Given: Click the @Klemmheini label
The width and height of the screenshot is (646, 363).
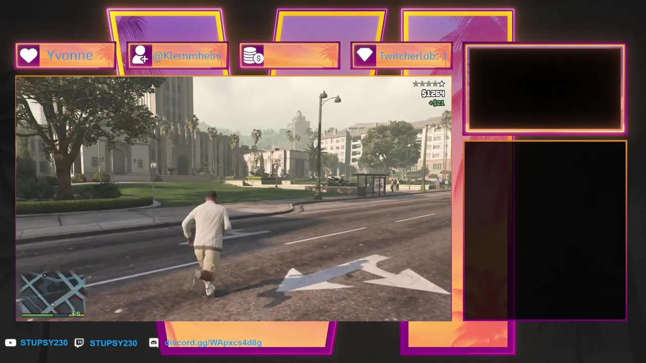Looking at the screenshot, I should tap(186, 56).
